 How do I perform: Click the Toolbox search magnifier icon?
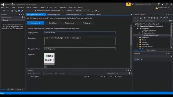click(22, 17)
